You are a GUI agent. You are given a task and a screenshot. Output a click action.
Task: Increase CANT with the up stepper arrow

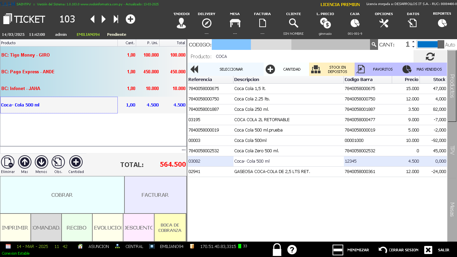click(x=413, y=42)
